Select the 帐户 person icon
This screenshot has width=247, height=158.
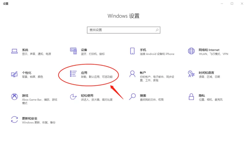132,74
